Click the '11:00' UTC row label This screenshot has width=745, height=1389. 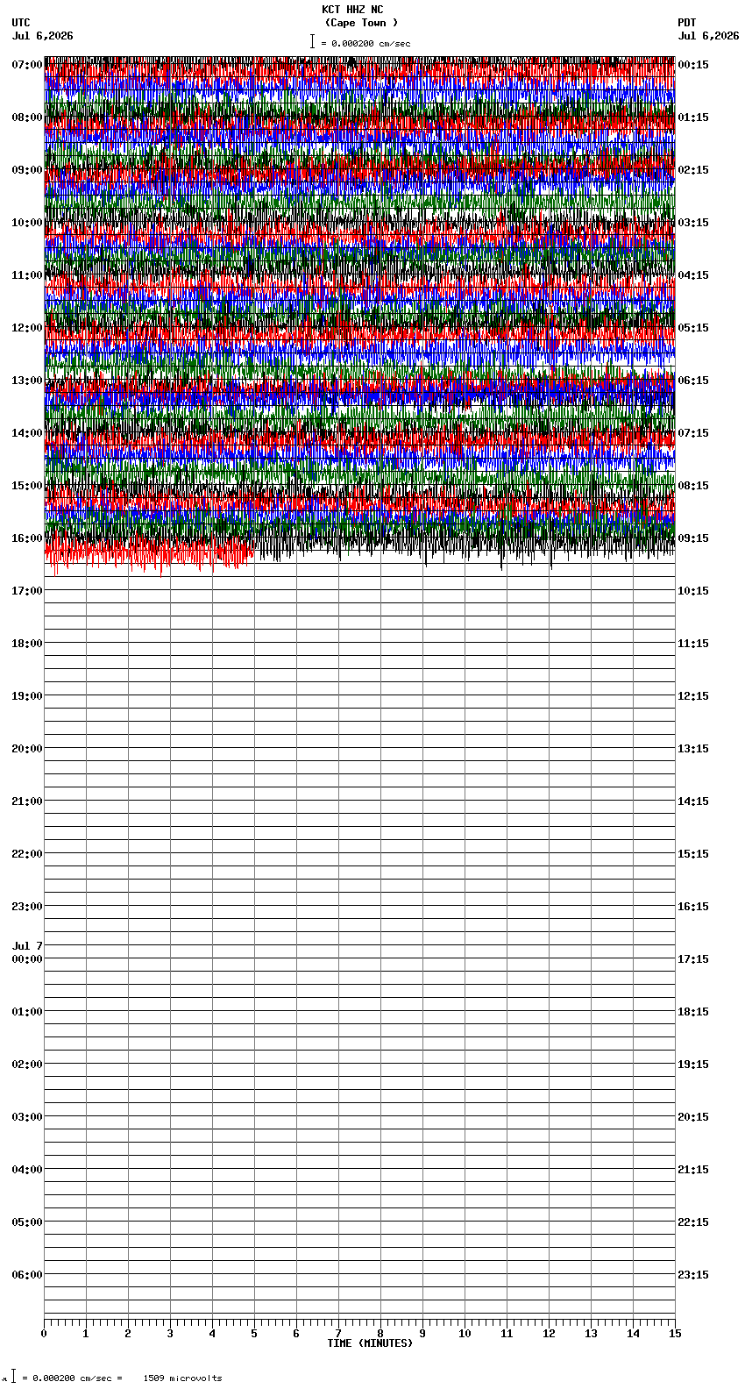(x=27, y=275)
